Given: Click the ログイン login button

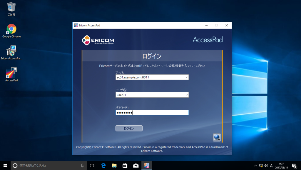Looking at the screenshot, I should 129,128.
